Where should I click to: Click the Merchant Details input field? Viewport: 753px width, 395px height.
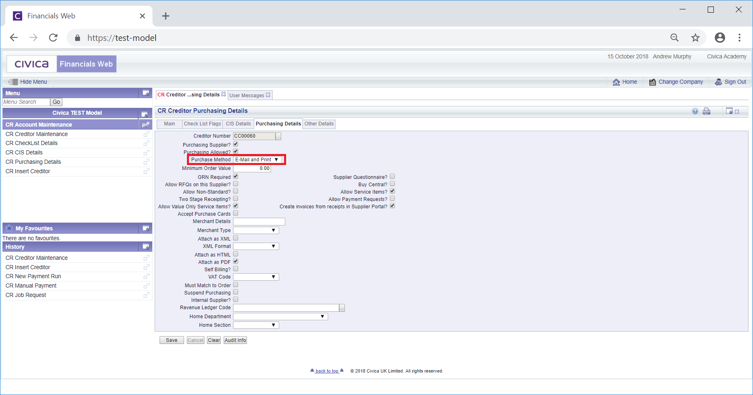(x=259, y=221)
